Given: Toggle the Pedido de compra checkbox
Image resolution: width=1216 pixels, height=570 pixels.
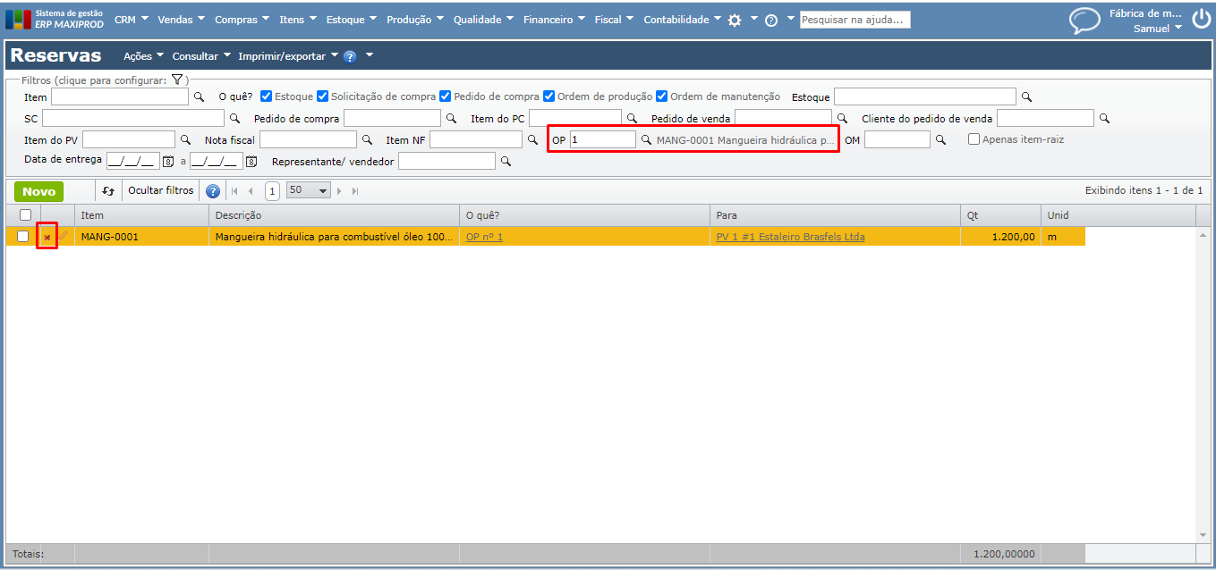Looking at the screenshot, I should click(446, 96).
